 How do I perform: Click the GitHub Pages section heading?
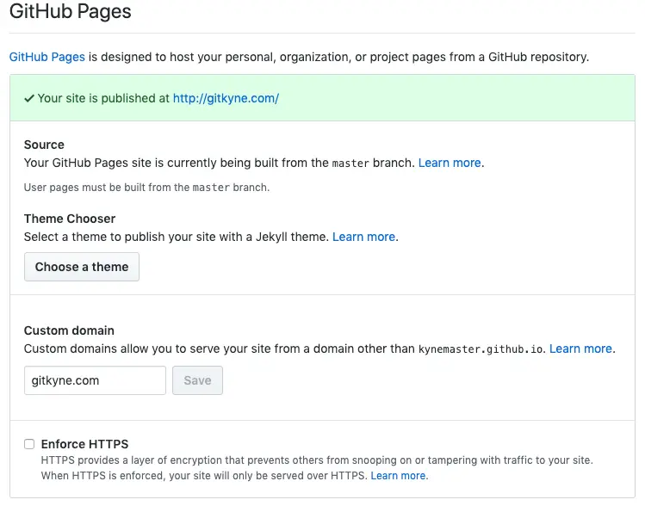tap(71, 12)
